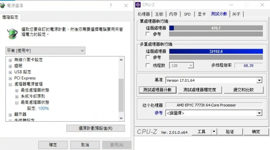Image resolution: width=270 pixels, height=150 pixels.
Task: Click the 提交和比較 button
Action: (243, 90)
